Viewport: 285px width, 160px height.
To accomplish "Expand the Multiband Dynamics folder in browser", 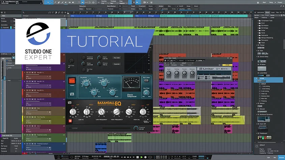I will 257,115.
